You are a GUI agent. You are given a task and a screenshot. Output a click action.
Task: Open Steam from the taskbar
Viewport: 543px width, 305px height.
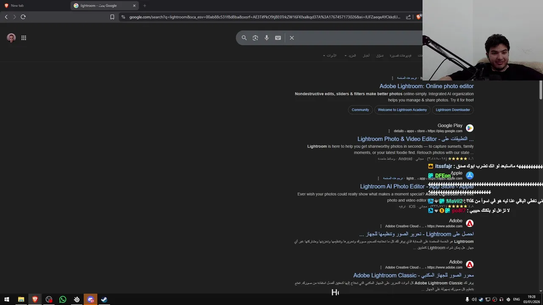pos(104,299)
